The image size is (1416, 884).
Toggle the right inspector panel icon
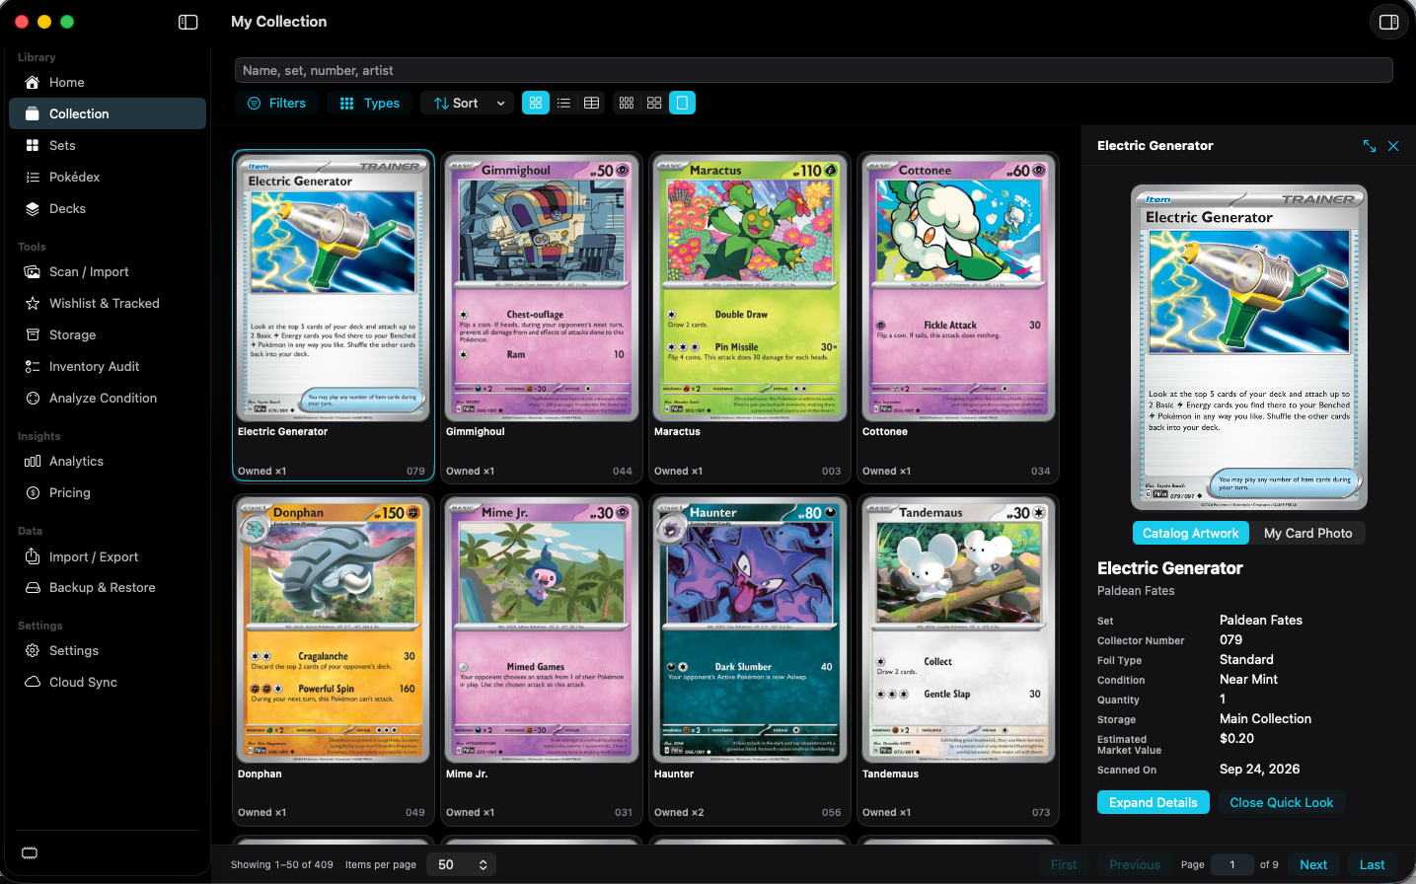[1388, 22]
